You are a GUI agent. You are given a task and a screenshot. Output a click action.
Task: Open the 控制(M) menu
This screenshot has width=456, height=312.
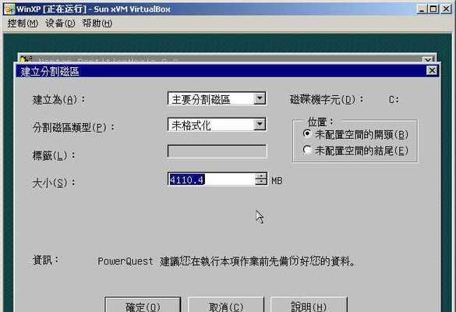coord(23,23)
